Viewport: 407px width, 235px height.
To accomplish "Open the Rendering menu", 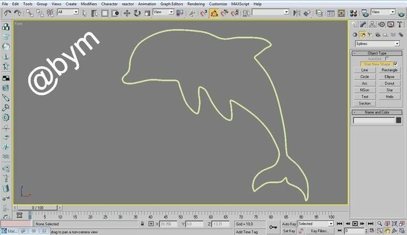I will pyautogui.click(x=196, y=4).
